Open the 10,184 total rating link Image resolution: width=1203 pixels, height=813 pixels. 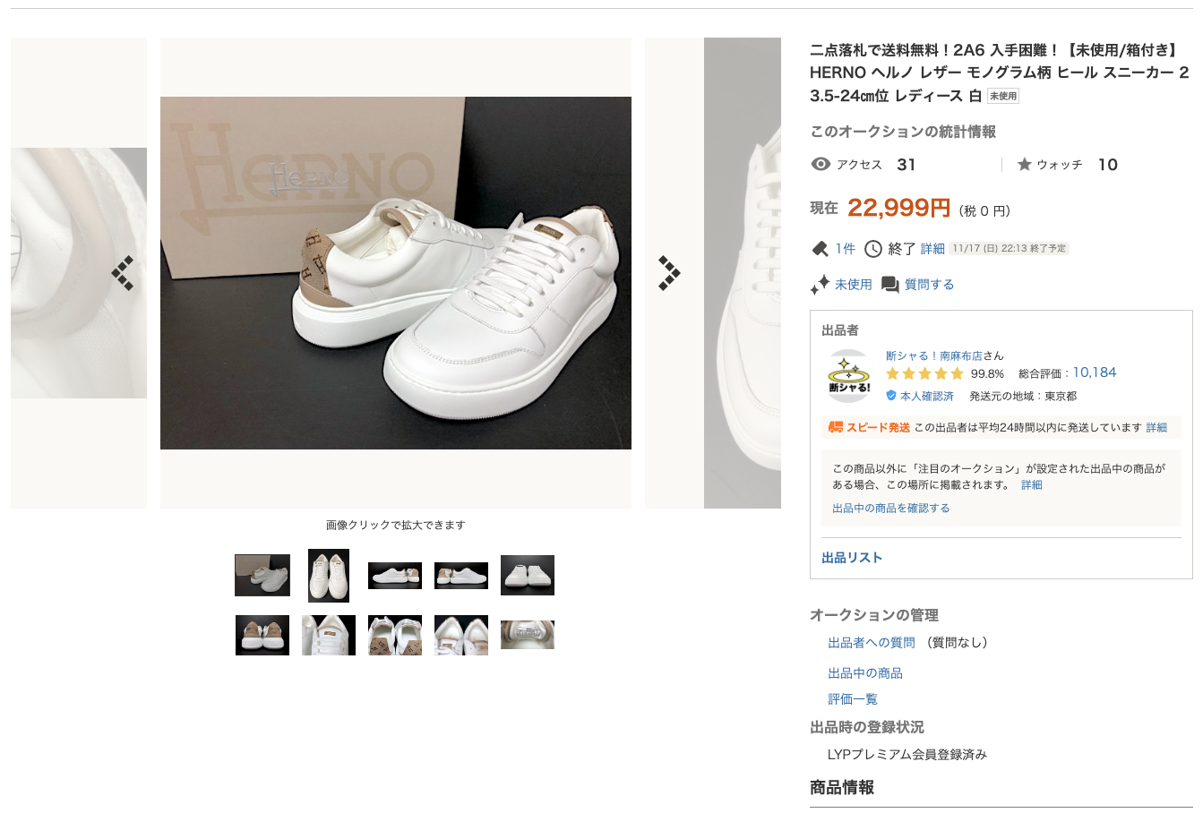point(1095,372)
